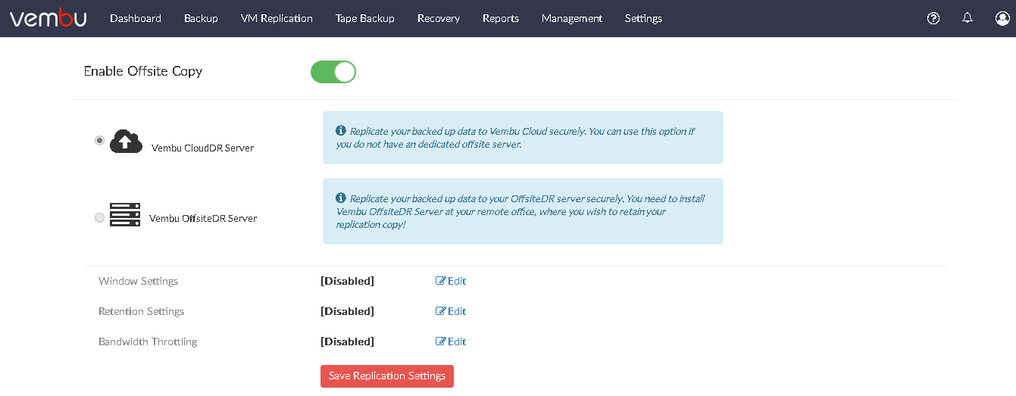Open the notifications bell icon
The image size is (1016, 396).
click(x=968, y=18)
